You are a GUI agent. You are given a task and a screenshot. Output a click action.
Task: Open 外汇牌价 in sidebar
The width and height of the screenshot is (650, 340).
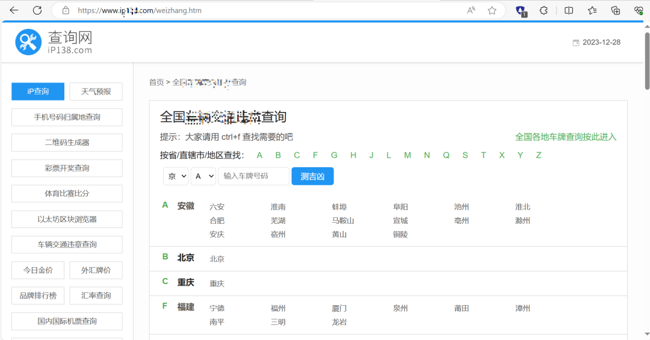point(96,270)
